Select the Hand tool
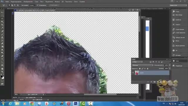The image size is (188, 106). [x=2, y=69]
